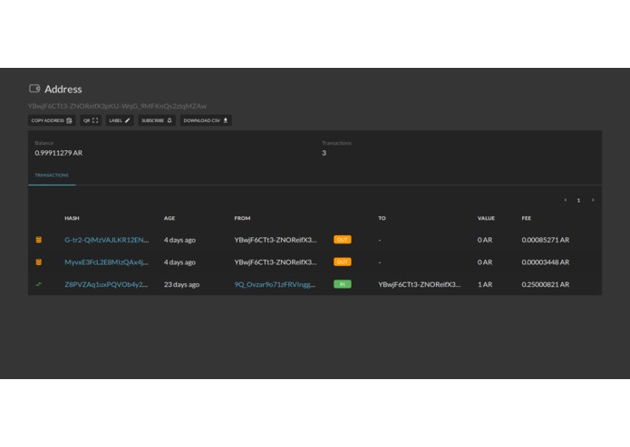Click the full address text YBwjF6CTt3-ZNOReifX3pKU...
The image size is (630, 447).
117,106
